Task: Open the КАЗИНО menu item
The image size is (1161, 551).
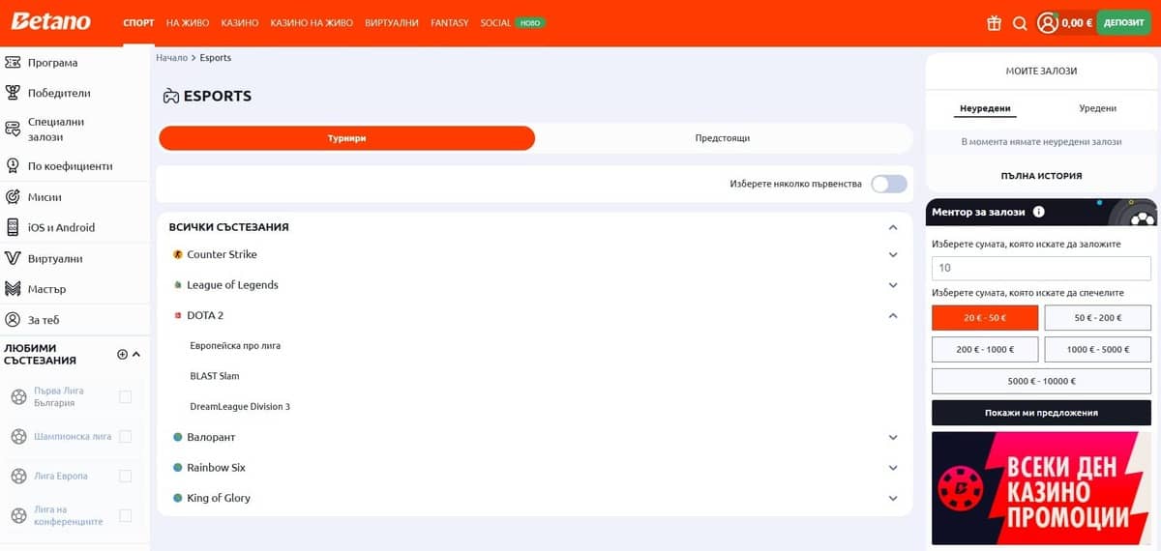Action: (x=240, y=22)
